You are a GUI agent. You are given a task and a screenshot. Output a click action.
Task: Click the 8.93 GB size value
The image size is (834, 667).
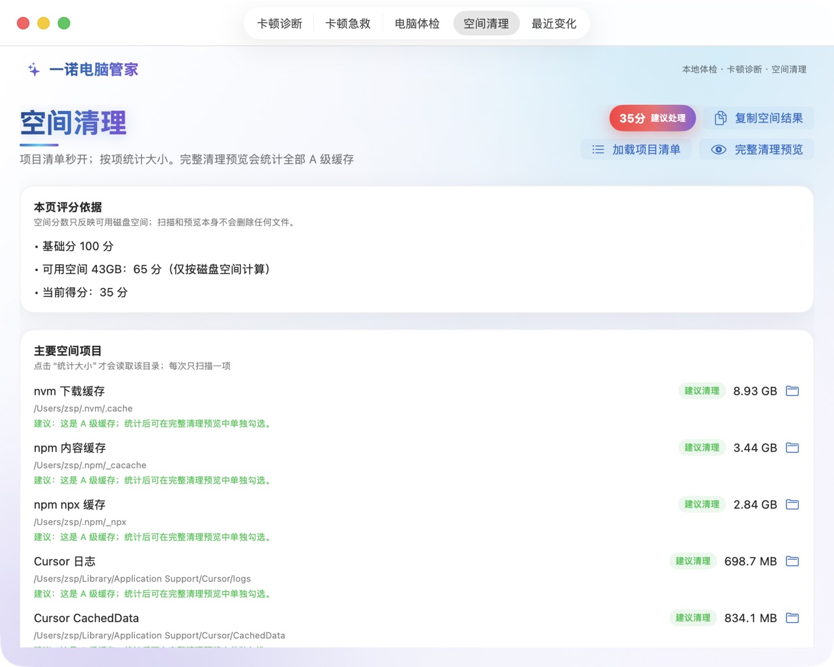755,391
